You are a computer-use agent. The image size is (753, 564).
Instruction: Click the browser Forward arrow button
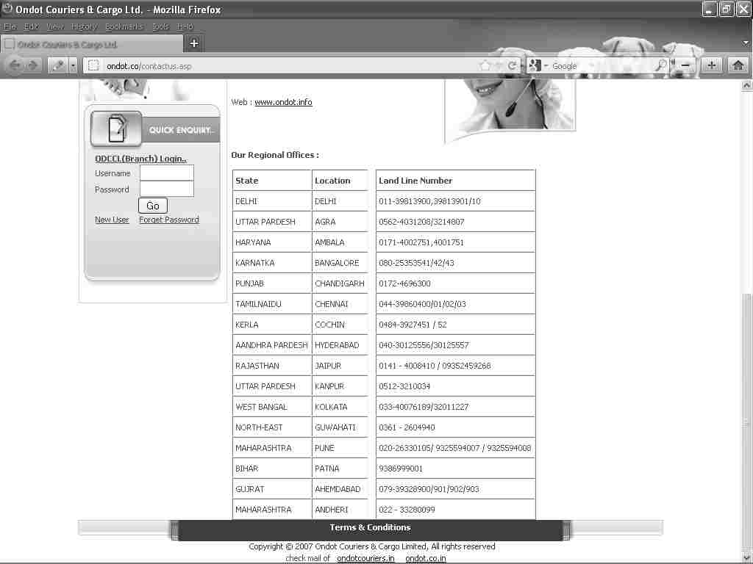(x=33, y=65)
